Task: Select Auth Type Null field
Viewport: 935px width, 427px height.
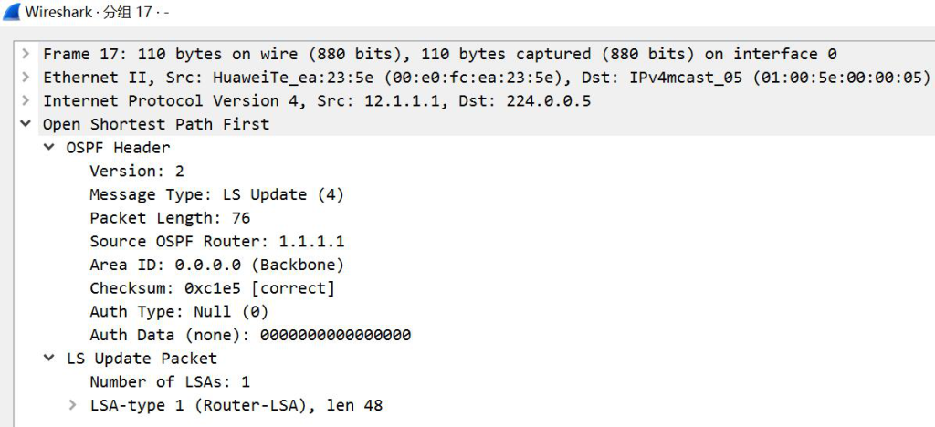Action: tap(179, 311)
